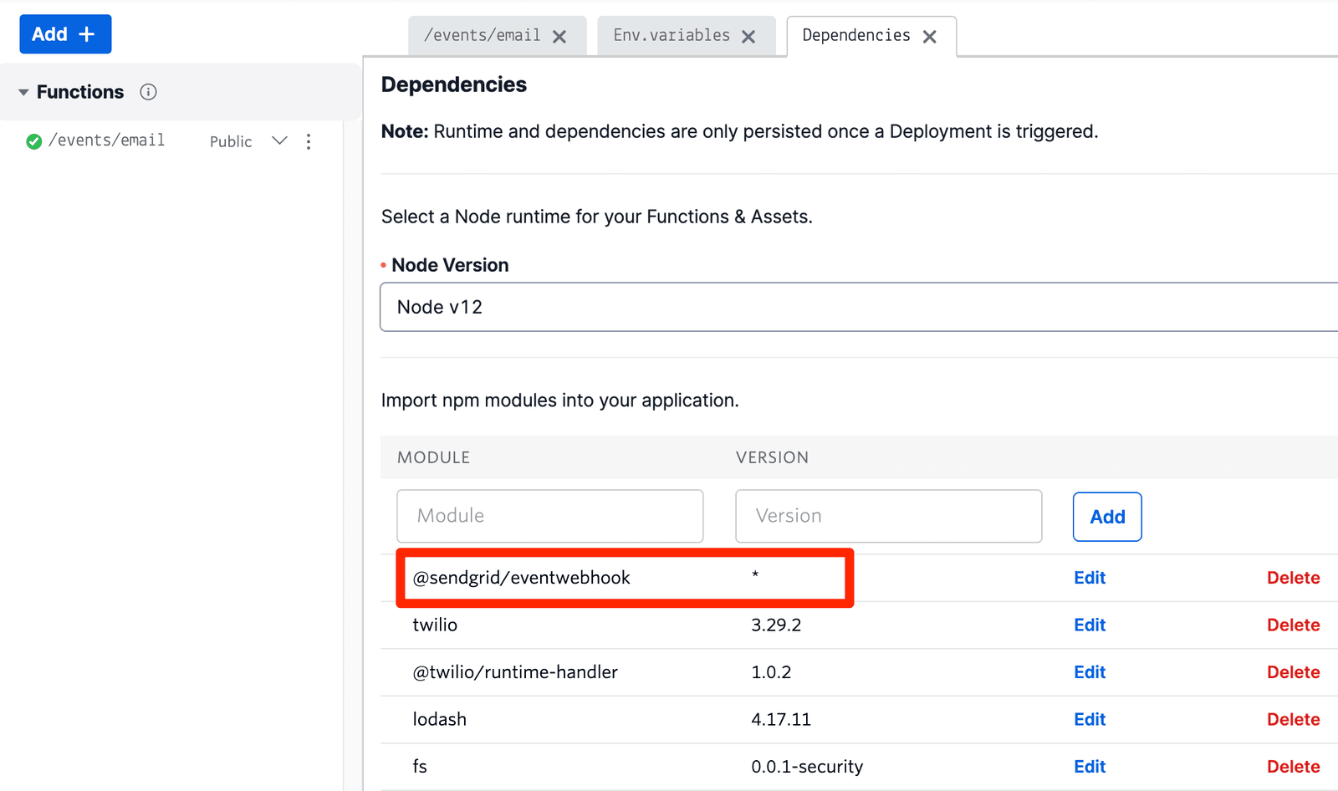Edit the @sendgrid/eventwebhook dependency
The width and height of the screenshot is (1338, 791).
pos(1089,577)
